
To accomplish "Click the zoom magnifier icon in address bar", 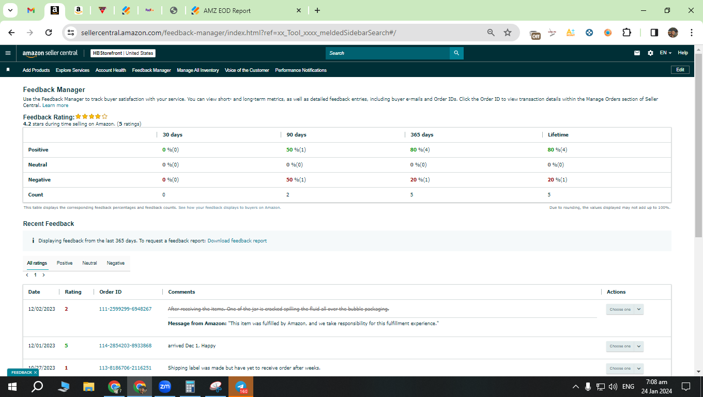I will (491, 33).
